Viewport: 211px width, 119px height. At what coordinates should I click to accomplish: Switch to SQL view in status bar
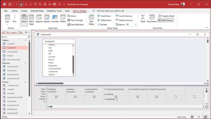[198, 117]
